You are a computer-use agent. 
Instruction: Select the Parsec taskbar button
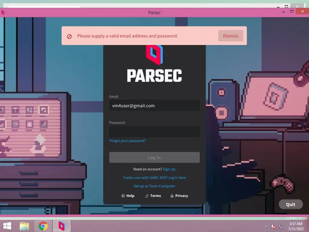pos(62,226)
